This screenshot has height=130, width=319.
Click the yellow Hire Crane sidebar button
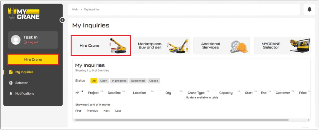click(33, 59)
